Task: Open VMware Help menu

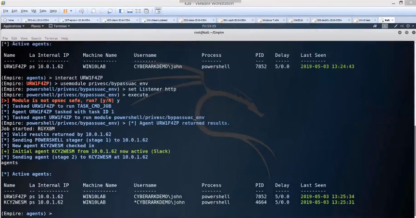Action: (53, 11)
